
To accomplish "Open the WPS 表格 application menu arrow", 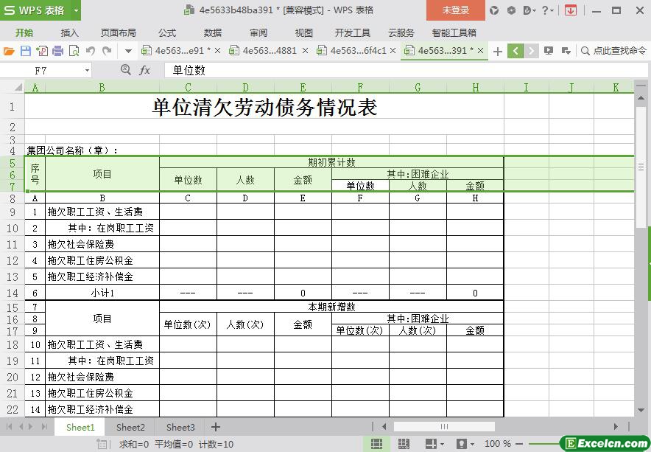I will (x=76, y=10).
